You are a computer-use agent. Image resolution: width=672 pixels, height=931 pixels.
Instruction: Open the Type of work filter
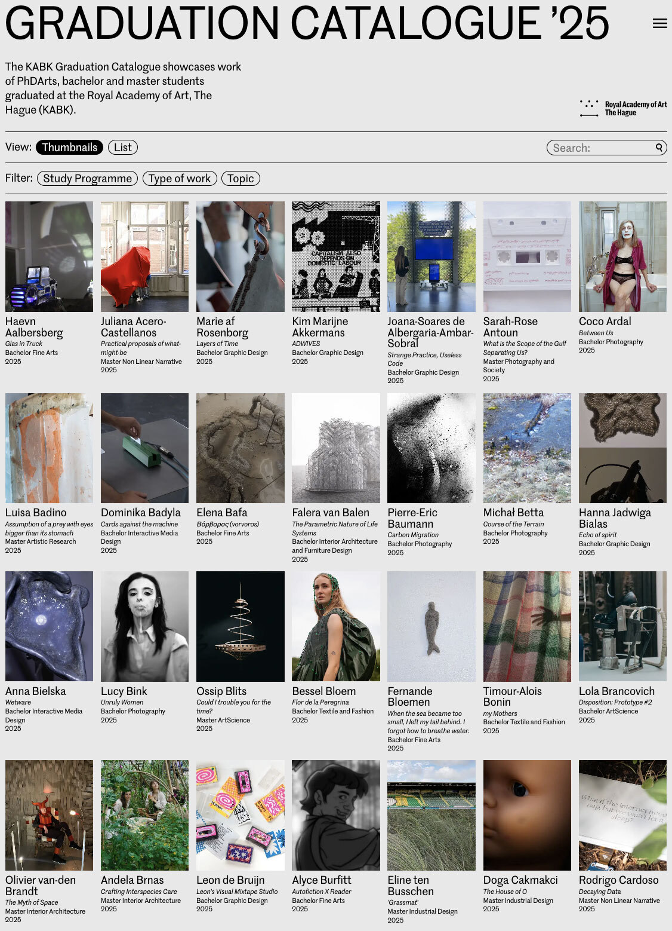180,178
